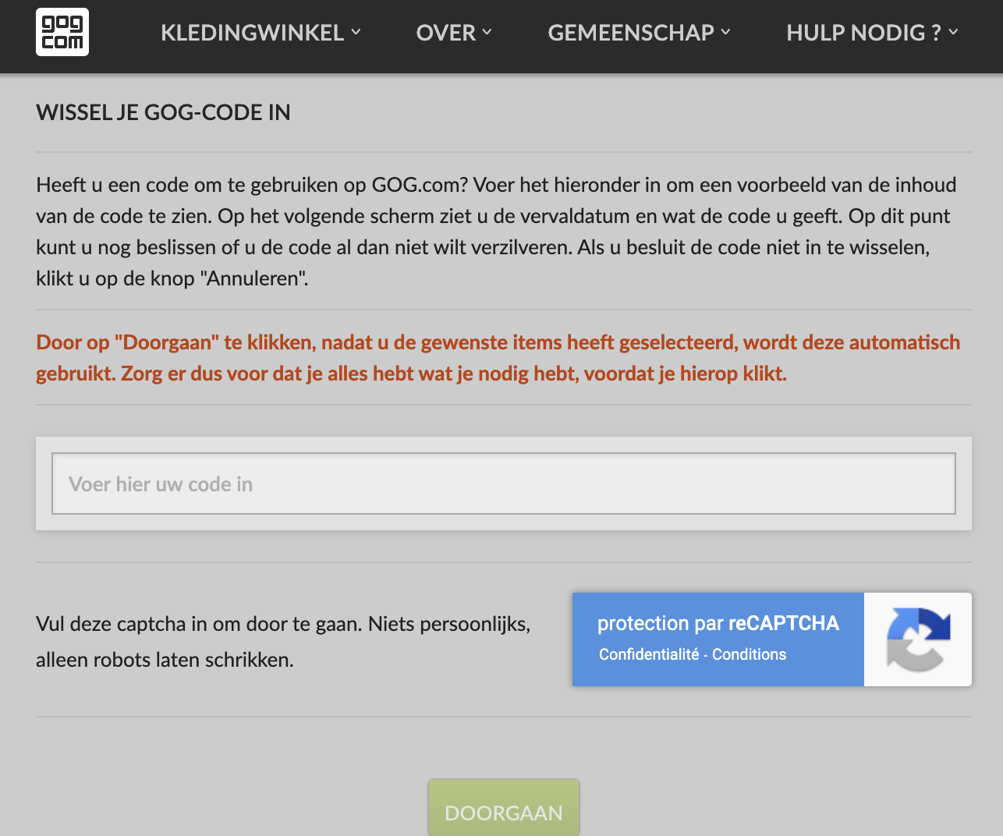The image size is (1003, 836).
Task: Click the GOG.com logo icon
Action: pyautogui.click(x=62, y=32)
